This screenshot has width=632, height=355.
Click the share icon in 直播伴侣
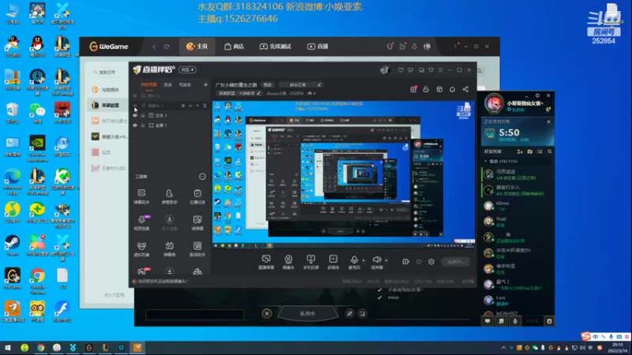coord(465,89)
